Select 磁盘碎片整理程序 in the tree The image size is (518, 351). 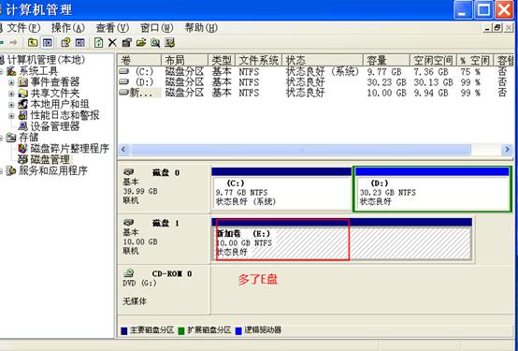pyautogui.click(x=69, y=148)
